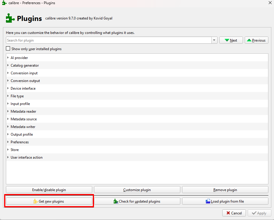Expand the Preferences plugin category
274x220 pixels.
click(8, 142)
